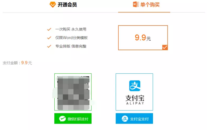Switch to the 开通会员 tab

pos(63,5)
